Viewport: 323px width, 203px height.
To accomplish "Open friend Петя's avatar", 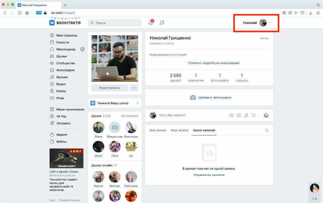I will (x=115, y=146).
